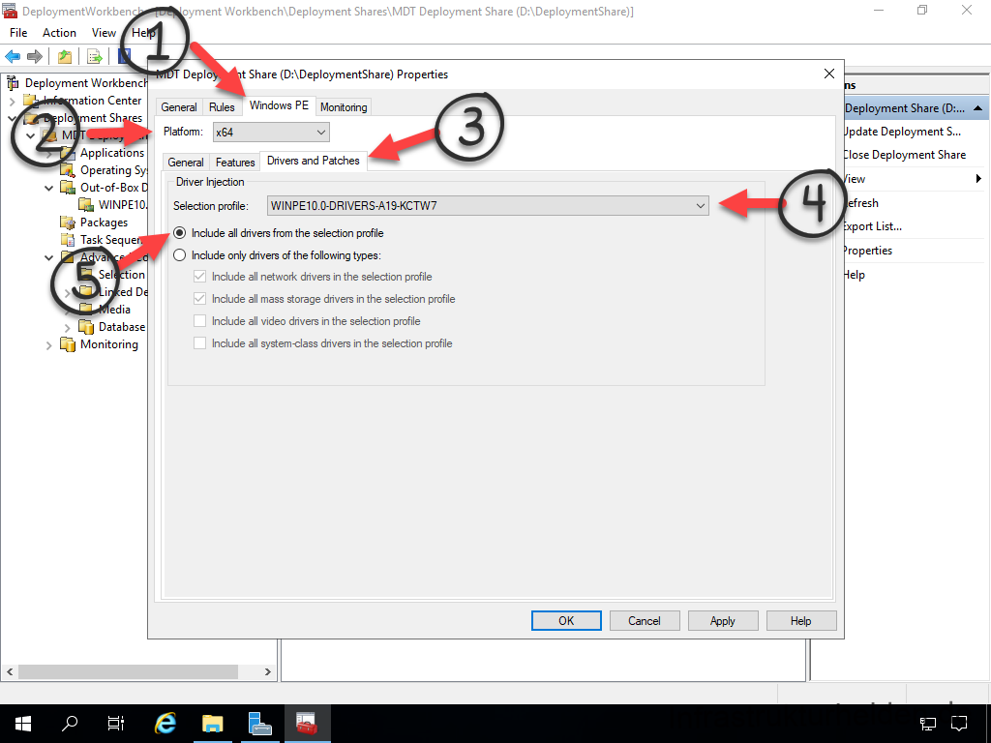991x743 pixels.
Task: Click the Cancel button
Action: coord(645,620)
